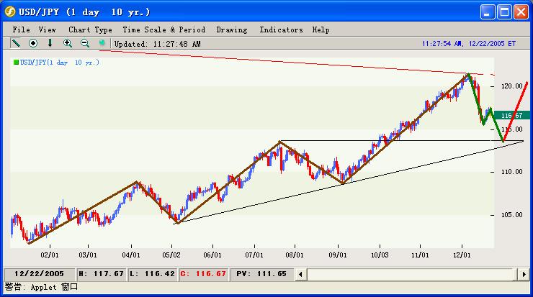Click the 10/03 date axis label
This screenshot has width=533, height=297.
click(x=380, y=255)
